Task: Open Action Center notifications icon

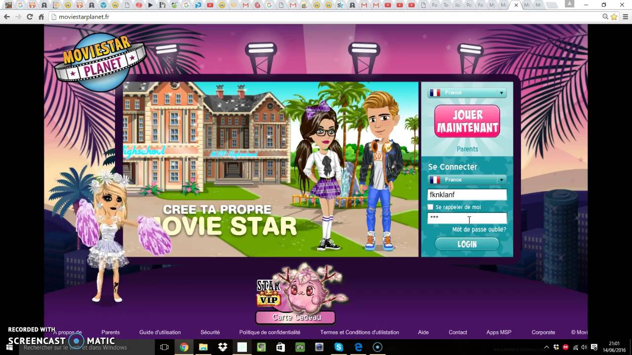Action: point(594,347)
